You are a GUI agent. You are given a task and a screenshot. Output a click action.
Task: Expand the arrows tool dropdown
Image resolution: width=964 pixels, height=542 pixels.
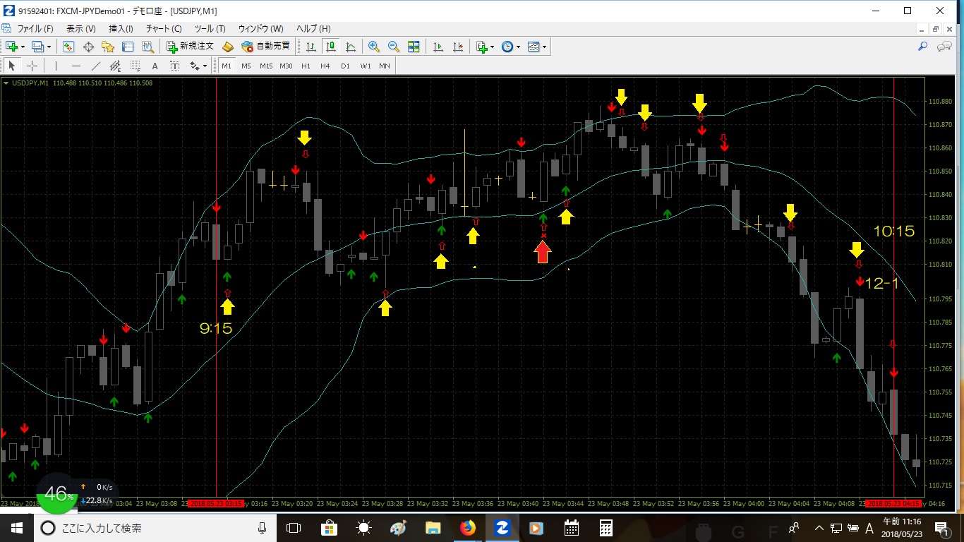[205, 66]
